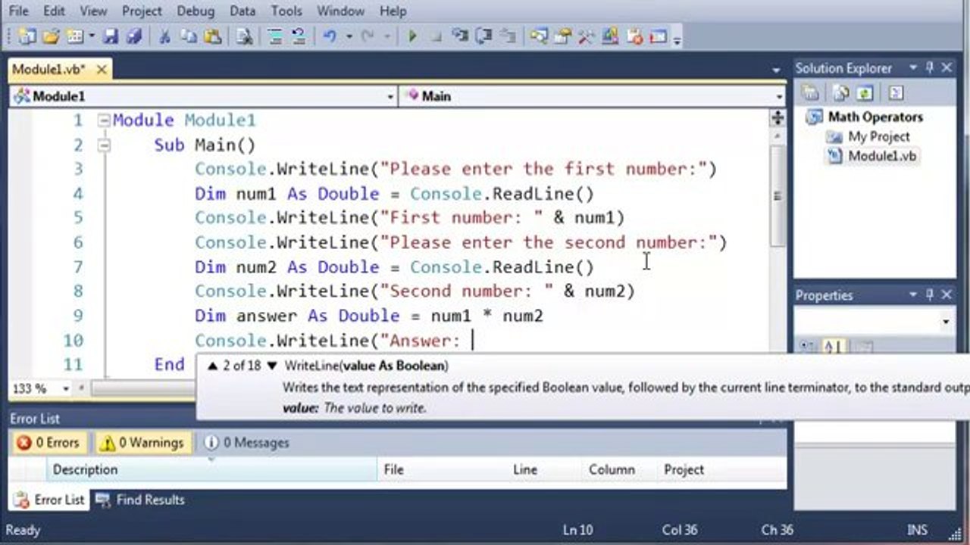Click the Stop Debugging square icon
This screenshot has height=545, width=970.
pos(436,36)
